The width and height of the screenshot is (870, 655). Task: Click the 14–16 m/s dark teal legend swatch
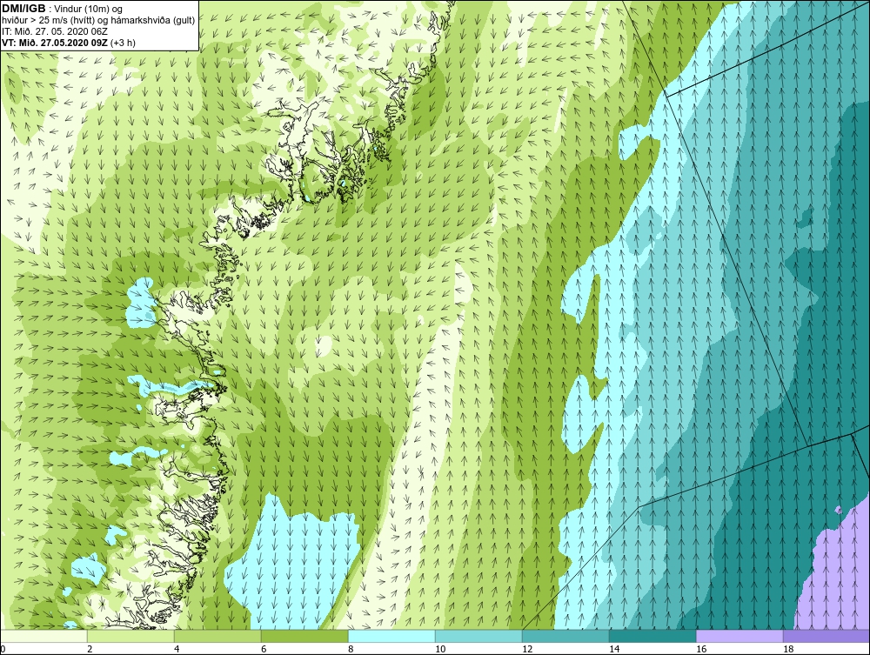652,636
